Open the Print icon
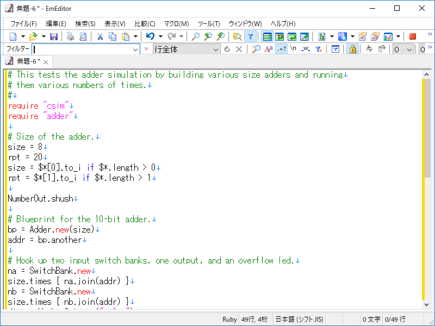This screenshot has height=326, width=435. coord(70,36)
